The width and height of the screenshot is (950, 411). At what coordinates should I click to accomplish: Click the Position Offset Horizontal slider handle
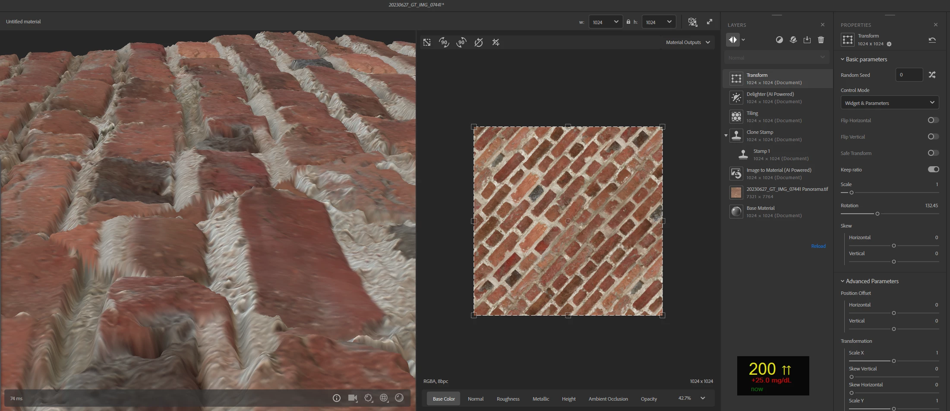[893, 313]
